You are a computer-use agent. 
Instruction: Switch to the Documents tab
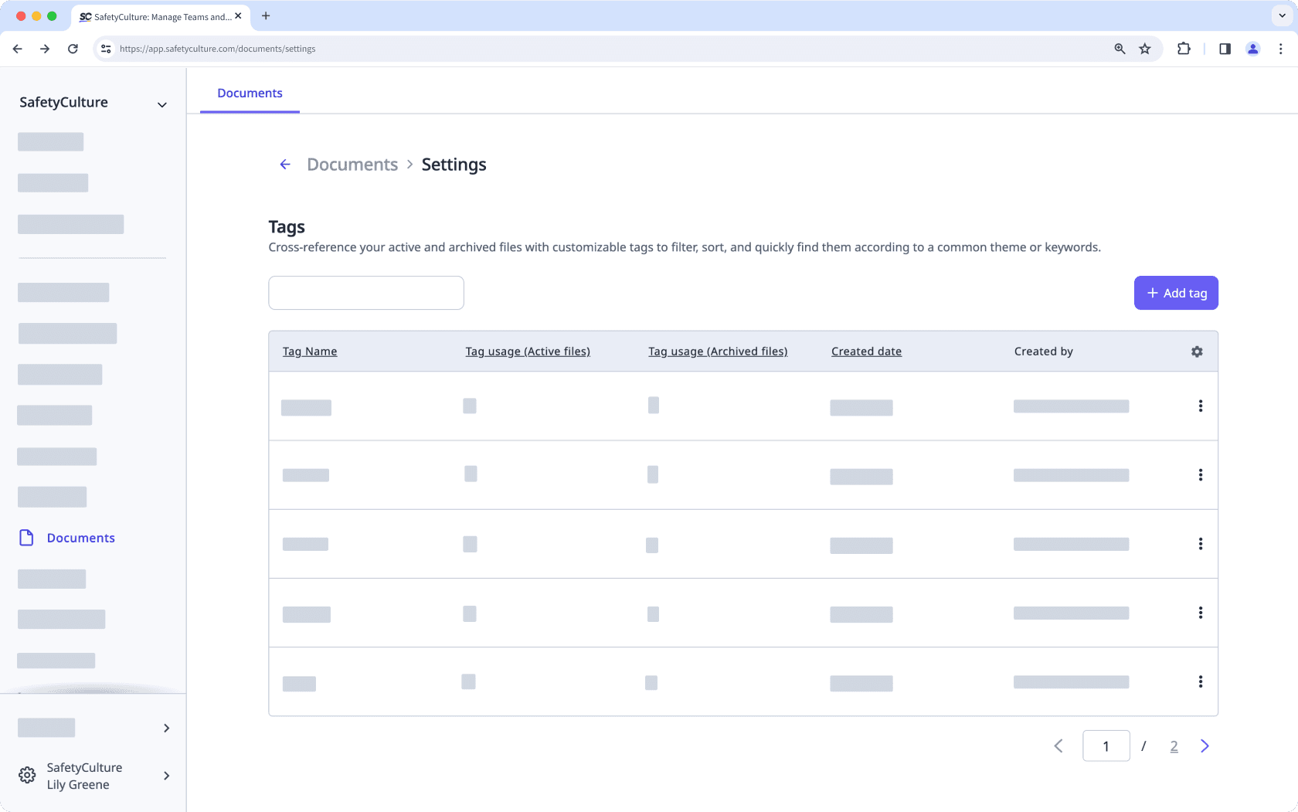(x=250, y=93)
